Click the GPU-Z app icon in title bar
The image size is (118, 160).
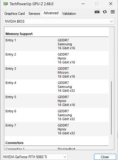click(6, 4)
